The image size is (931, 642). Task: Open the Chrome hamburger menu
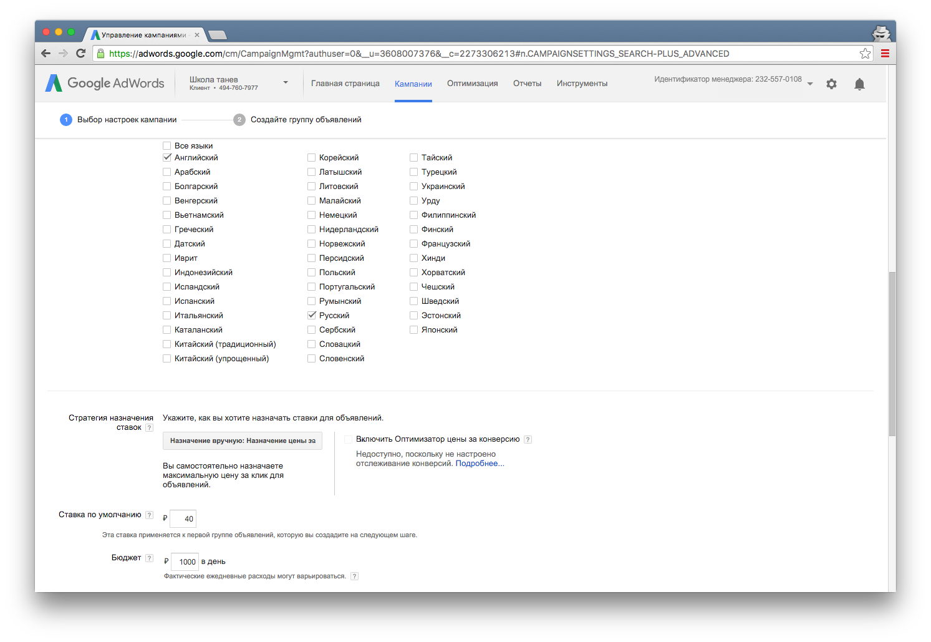click(x=884, y=54)
